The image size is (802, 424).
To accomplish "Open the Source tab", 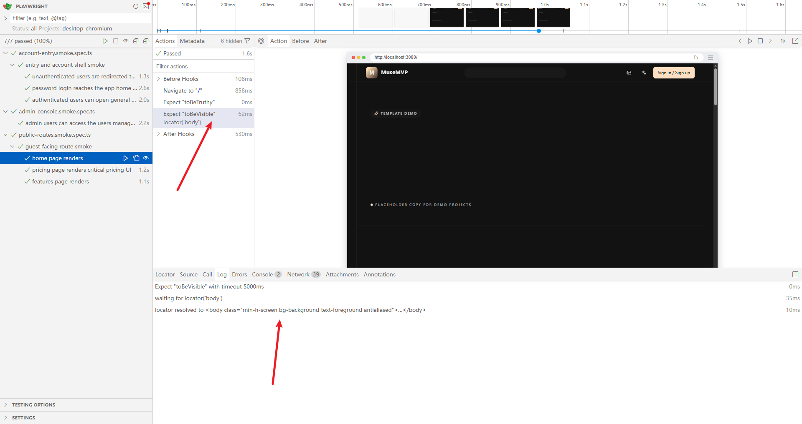I will (189, 274).
